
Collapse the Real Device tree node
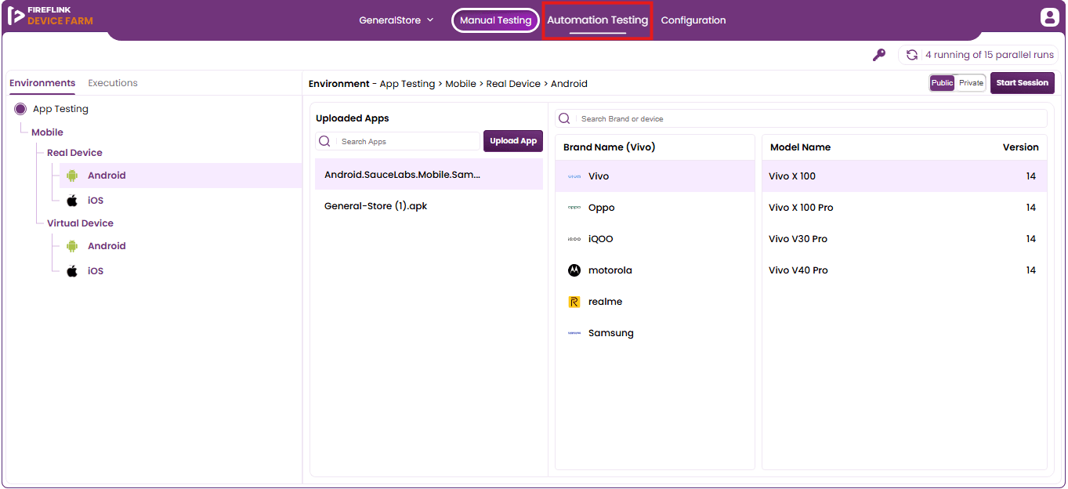tap(74, 153)
